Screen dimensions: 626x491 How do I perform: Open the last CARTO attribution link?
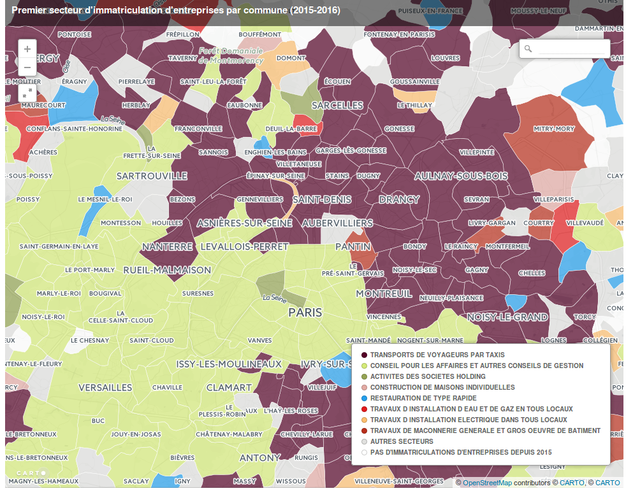coord(608,483)
